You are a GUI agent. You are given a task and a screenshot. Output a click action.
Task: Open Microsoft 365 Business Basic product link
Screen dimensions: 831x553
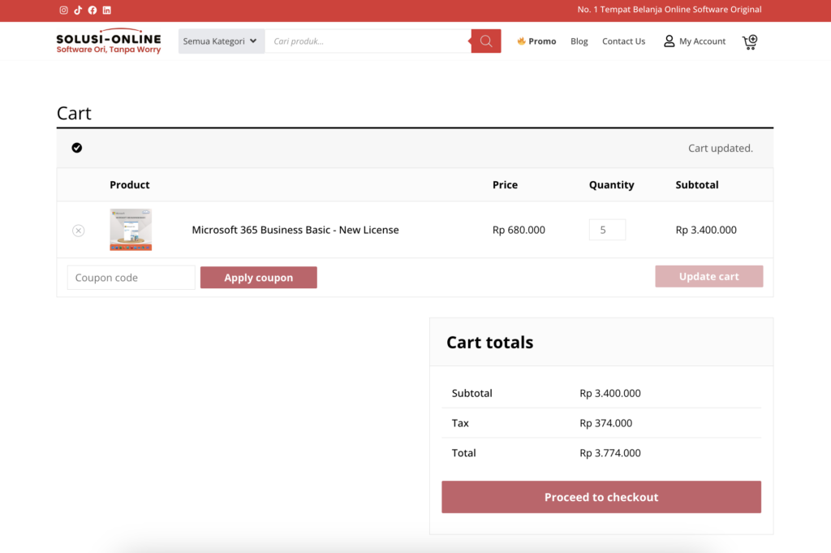pos(295,230)
